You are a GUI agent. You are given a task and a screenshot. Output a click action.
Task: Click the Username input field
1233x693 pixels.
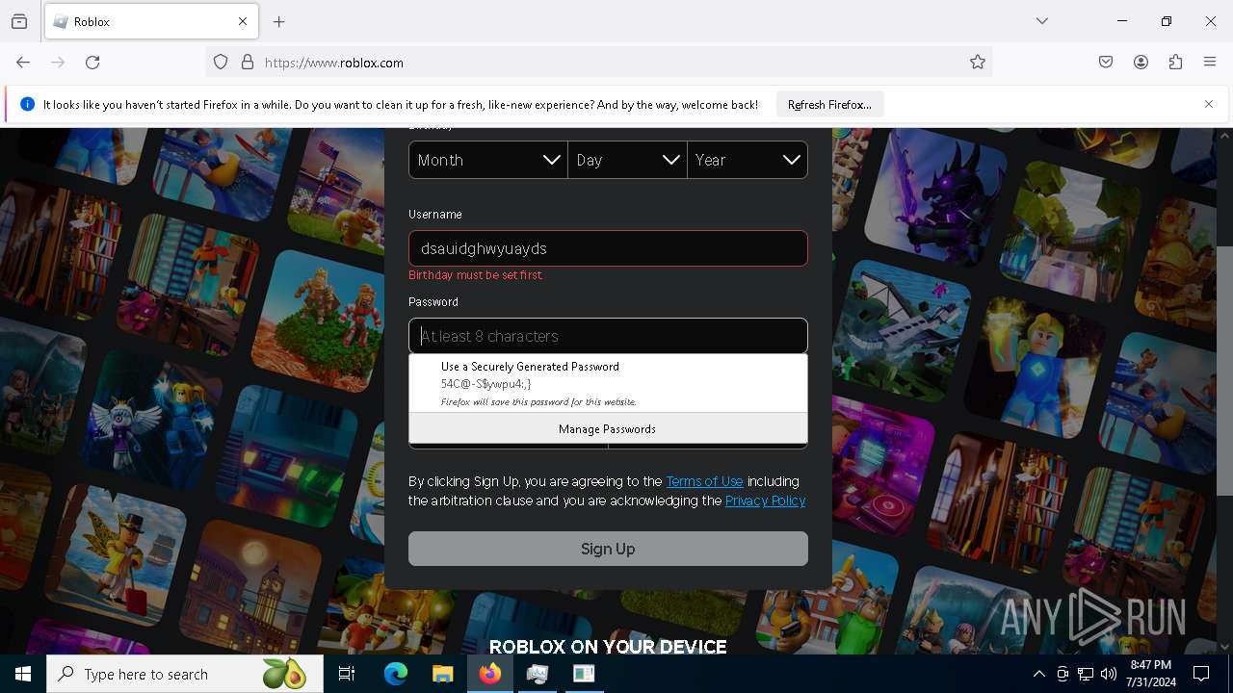[608, 248]
